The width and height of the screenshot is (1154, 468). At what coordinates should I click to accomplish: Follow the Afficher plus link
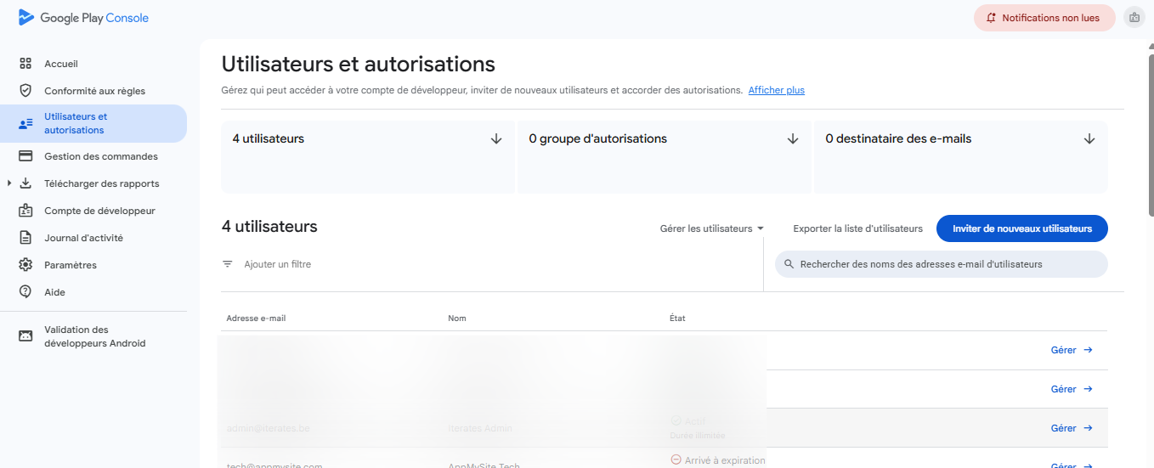coord(777,90)
